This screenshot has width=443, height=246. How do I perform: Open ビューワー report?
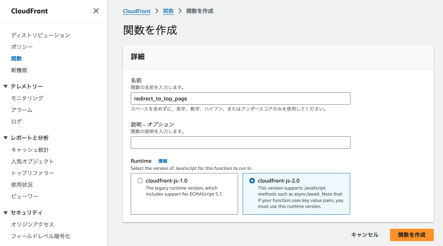pyautogui.click(x=24, y=196)
